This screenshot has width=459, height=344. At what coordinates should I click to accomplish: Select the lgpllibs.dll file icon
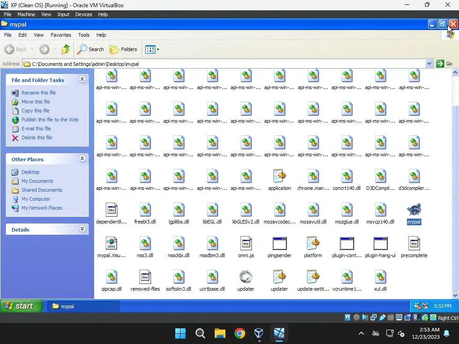(178, 210)
